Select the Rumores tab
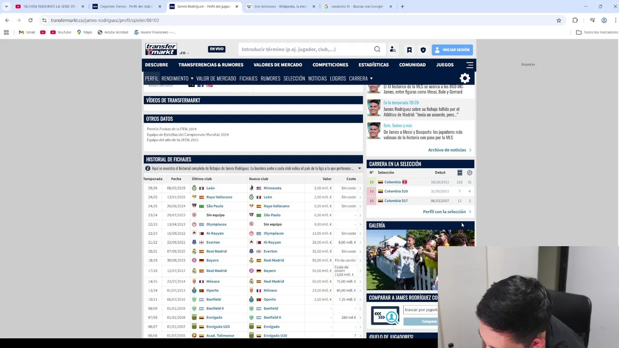This screenshot has height=348, width=619. coord(270,78)
